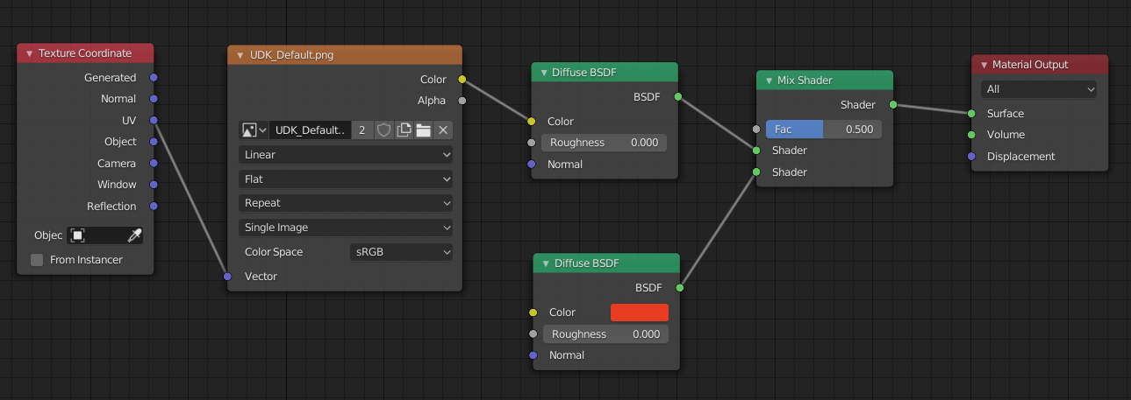
Task: Collapse the lower Diffuse BSDF node
Action: (546, 263)
